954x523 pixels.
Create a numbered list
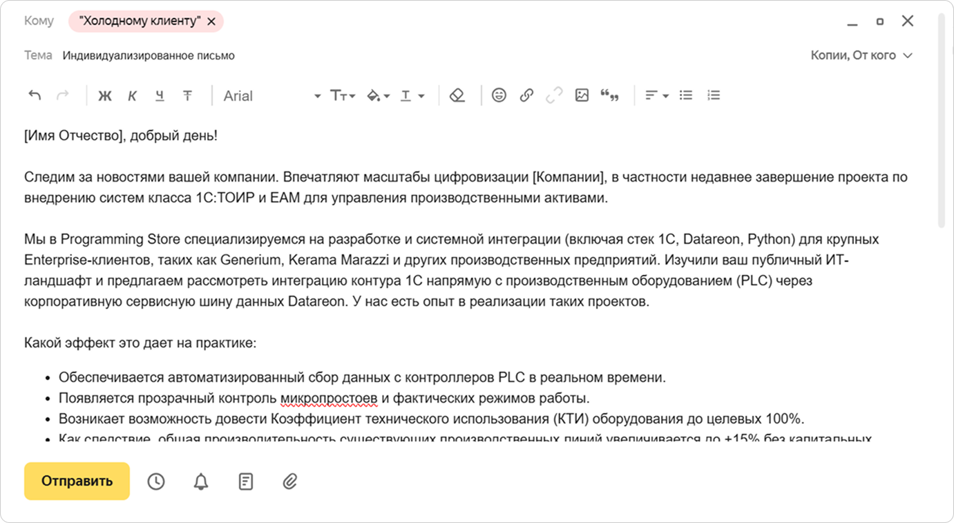tap(714, 95)
